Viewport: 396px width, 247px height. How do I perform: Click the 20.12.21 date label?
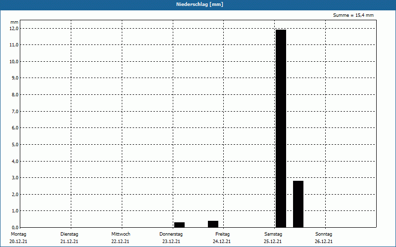click(x=18, y=242)
